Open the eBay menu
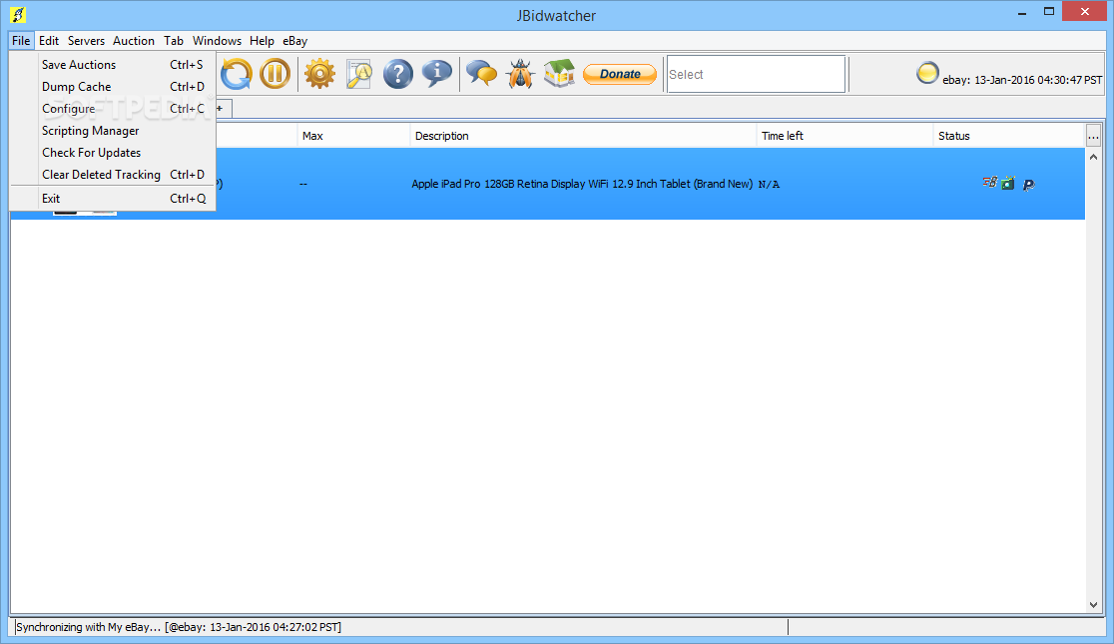Screen dimensions: 1114x644 tap(294, 41)
